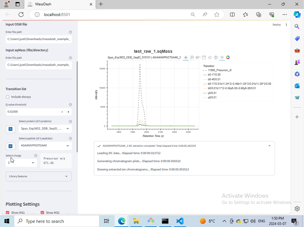This screenshot has width=304, height=227.
Task: Reset the chromatogram plot view
Action: 210,57
